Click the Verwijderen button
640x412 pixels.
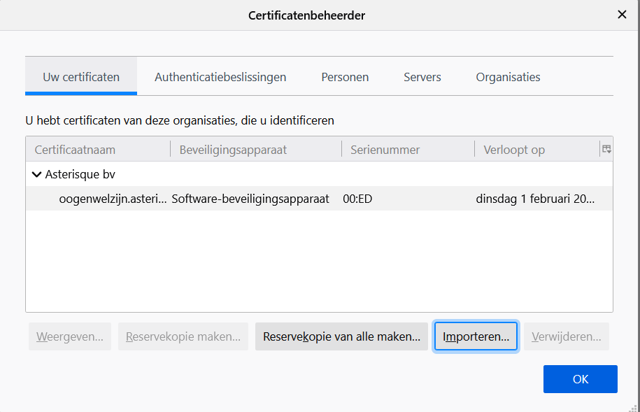pos(566,336)
